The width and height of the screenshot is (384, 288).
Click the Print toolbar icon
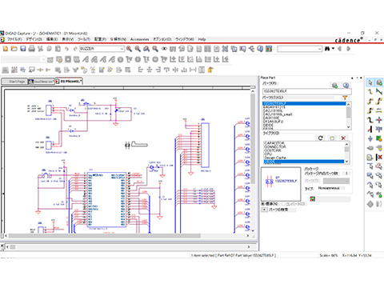tap(32, 49)
